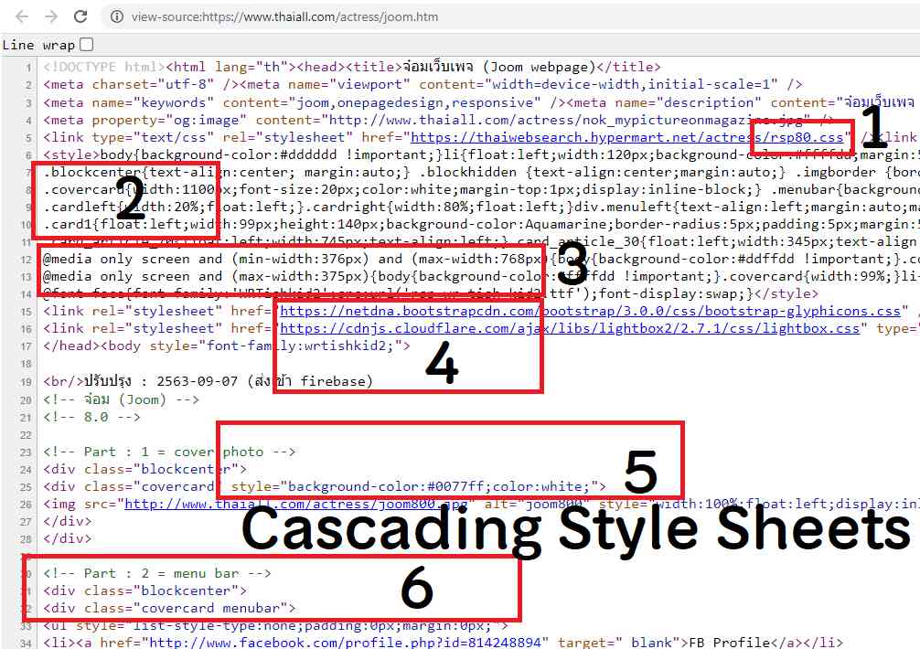
Task: Click the DOCTYPE html declaration on line 1
Action: tap(102, 67)
